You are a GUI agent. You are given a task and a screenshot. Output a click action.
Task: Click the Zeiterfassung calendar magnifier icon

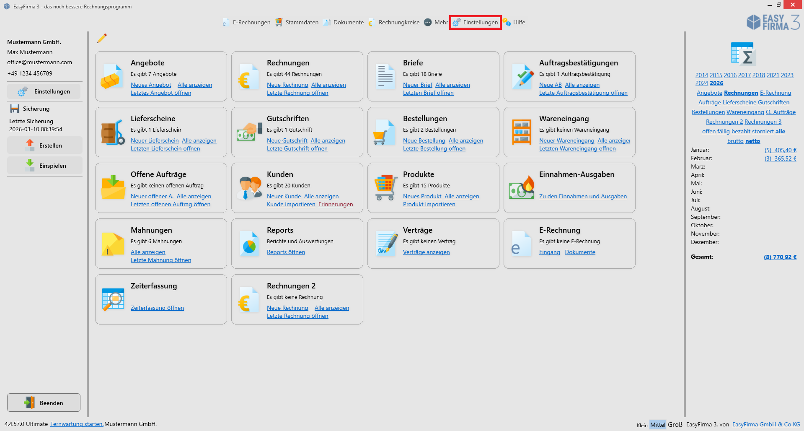pos(112,300)
